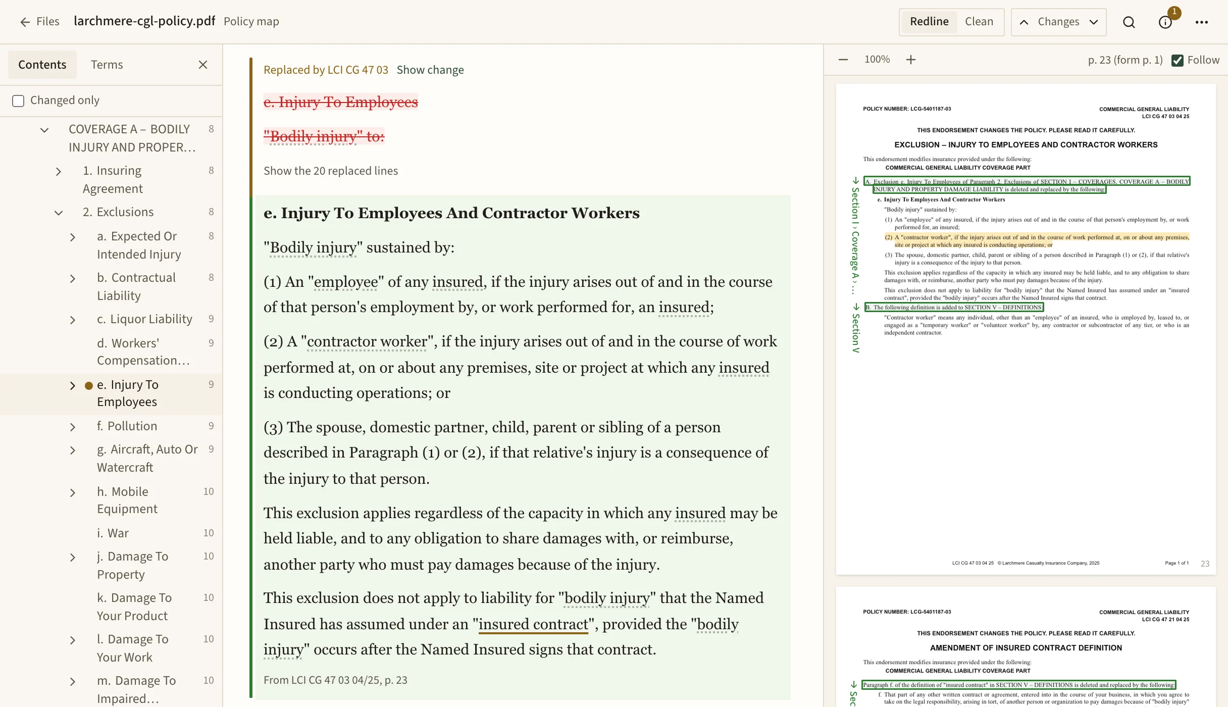The height and width of the screenshot is (707, 1228).
Task: Expand f. Pollution
Action: point(73,427)
